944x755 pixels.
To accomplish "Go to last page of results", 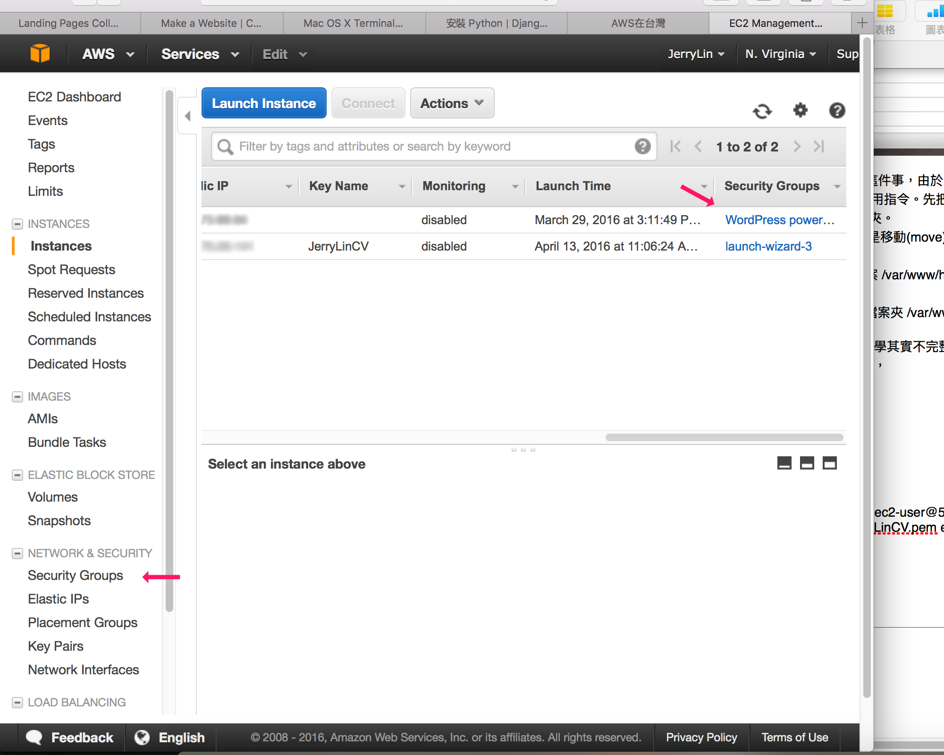I will point(819,146).
